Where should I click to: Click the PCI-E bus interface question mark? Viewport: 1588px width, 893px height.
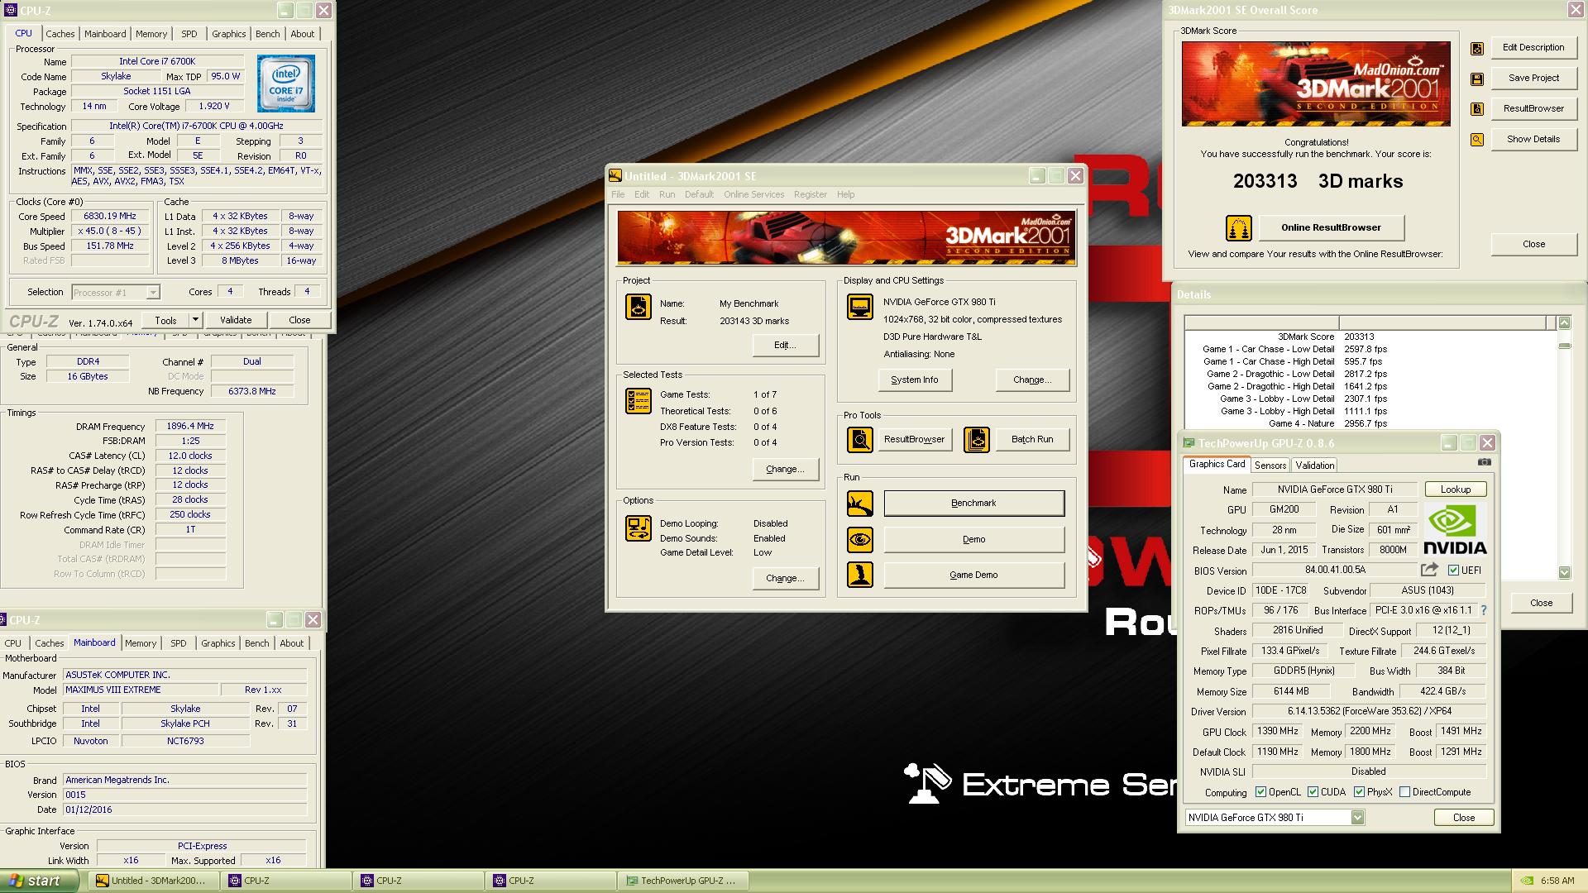click(1484, 610)
